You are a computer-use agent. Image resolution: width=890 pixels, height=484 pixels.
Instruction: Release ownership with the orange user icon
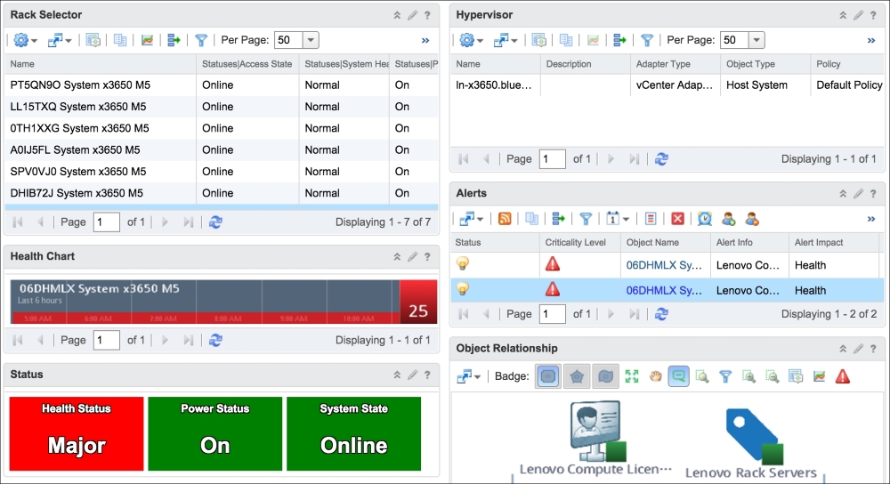click(751, 219)
